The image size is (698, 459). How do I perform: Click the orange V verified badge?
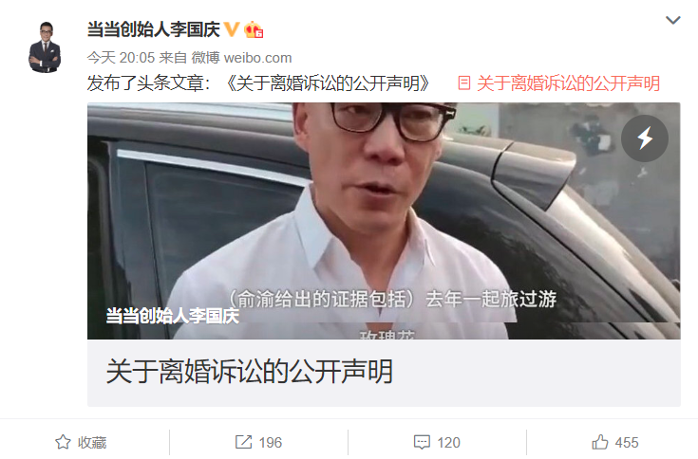coord(232,29)
